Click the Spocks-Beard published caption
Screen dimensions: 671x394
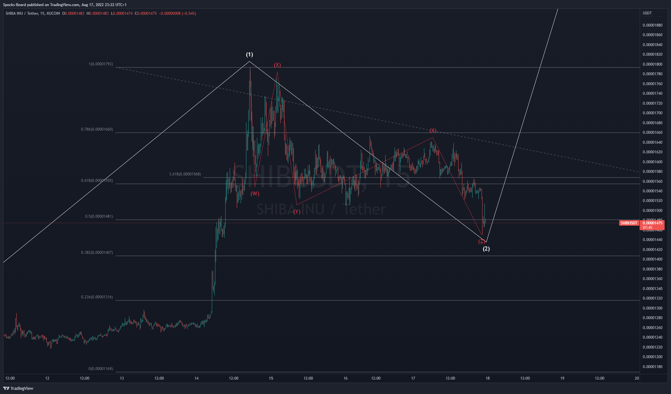[x=65, y=5]
